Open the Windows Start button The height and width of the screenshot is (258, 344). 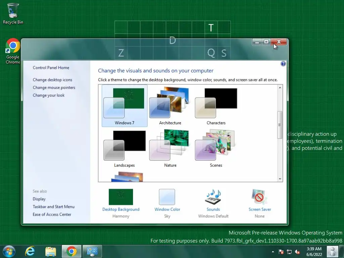click(9, 251)
